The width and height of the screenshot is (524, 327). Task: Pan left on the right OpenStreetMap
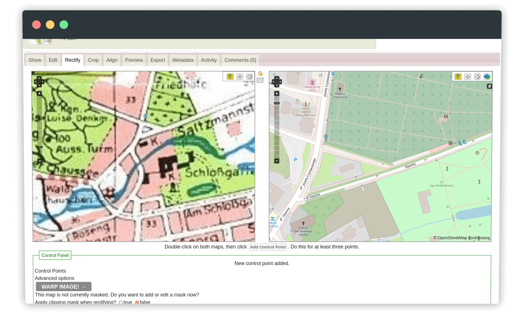pos(273,82)
